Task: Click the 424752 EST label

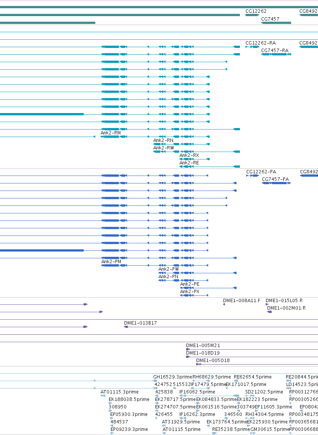Action: click(x=163, y=384)
